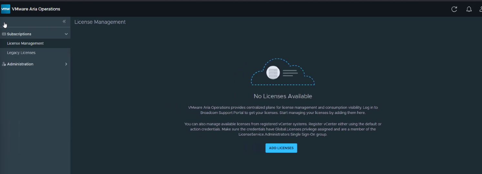482x174 pixels.
Task: Click the ADD LICENSES button
Action: click(x=281, y=148)
